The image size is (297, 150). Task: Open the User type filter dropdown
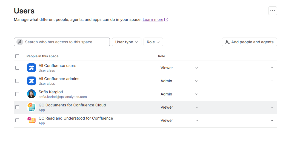coord(127,42)
